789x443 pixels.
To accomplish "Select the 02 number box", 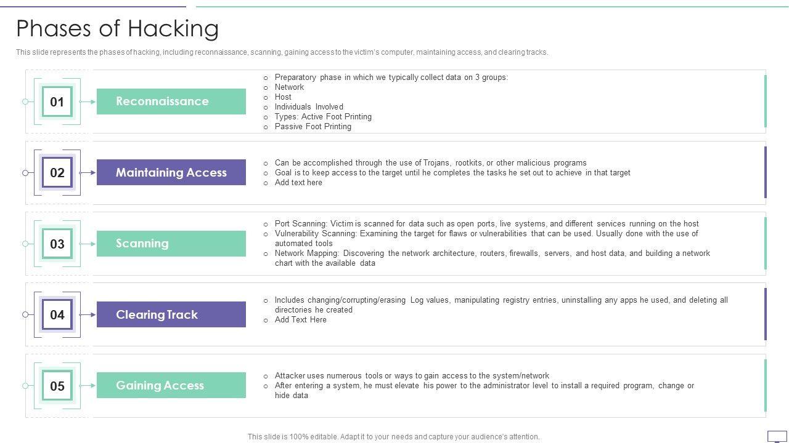I will [x=57, y=172].
